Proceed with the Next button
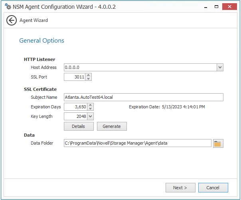The height and width of the screenshot is (200, 241). [180, 188]
